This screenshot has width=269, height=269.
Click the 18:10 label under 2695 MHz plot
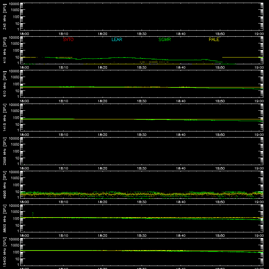[x=64, y=168]
